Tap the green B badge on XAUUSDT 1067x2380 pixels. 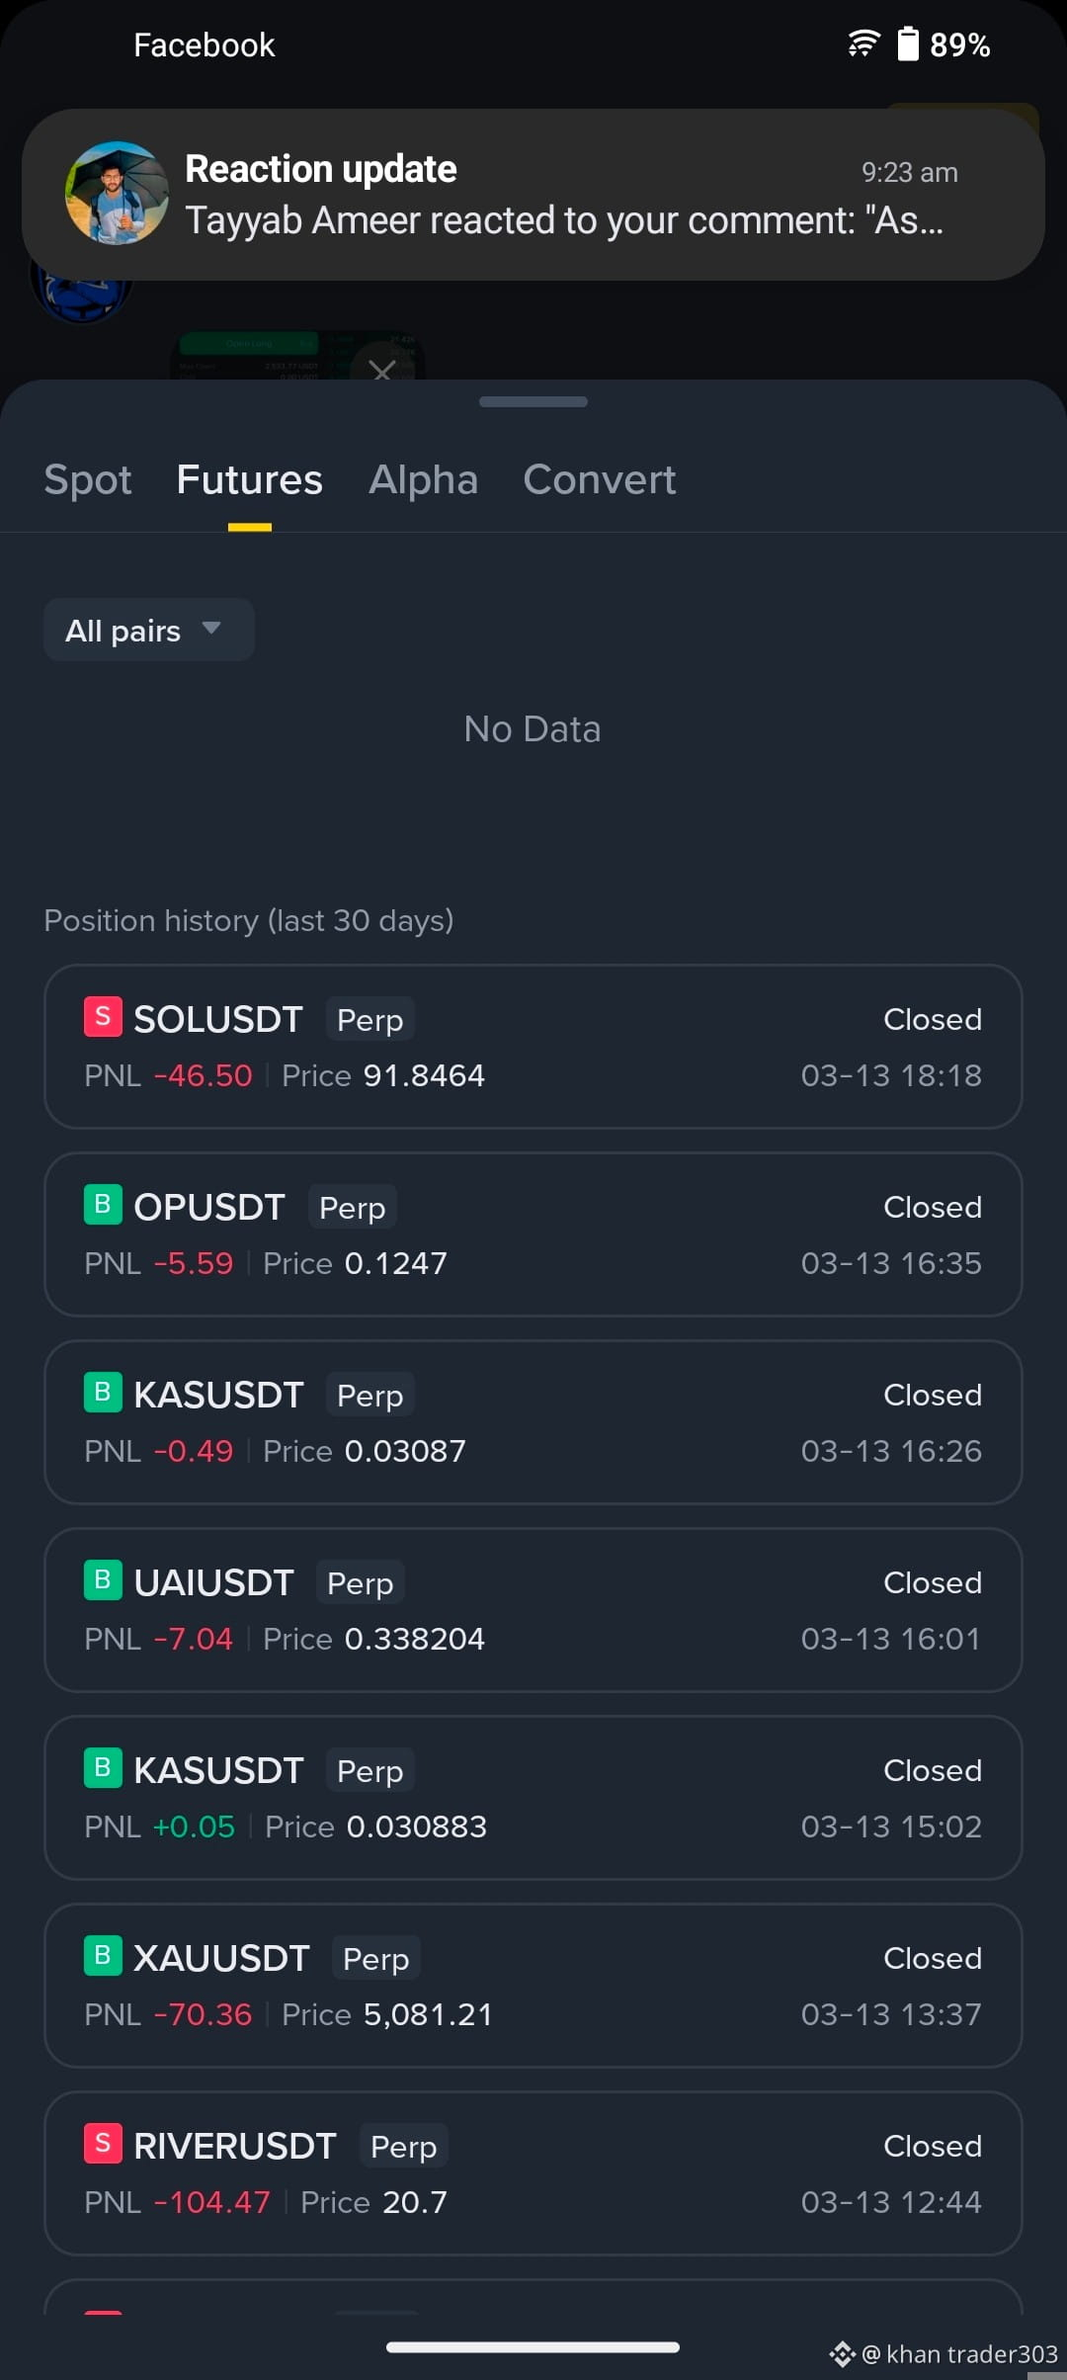[103, 1955]
